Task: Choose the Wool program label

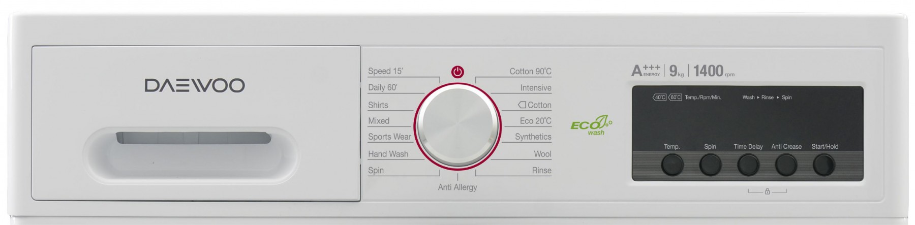Action: 542,154
